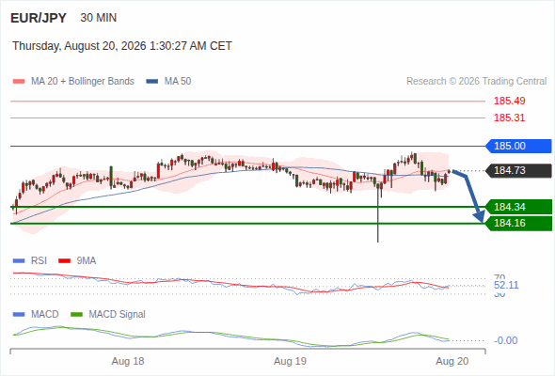This screenshot has width=555, height=376.
Task: Click the Aug 18 date axis label
Action: 128,361
